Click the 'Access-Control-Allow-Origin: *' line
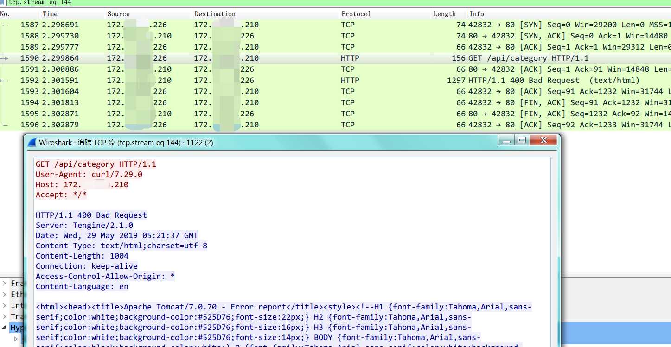 (x=105, y=276)
